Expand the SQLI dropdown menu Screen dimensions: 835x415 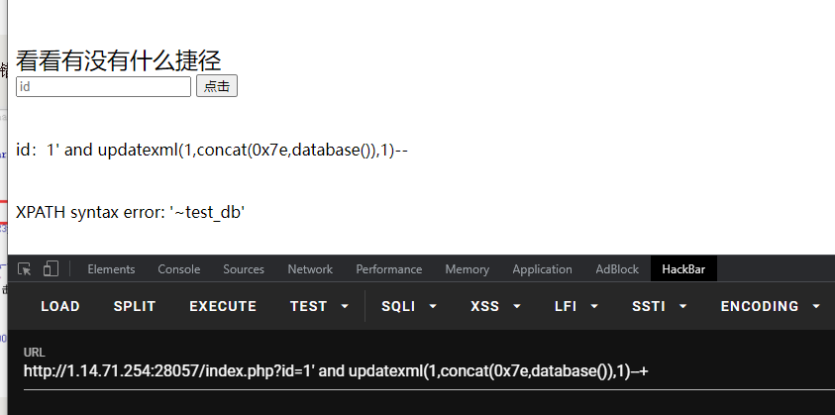click(x=408, y=306)
